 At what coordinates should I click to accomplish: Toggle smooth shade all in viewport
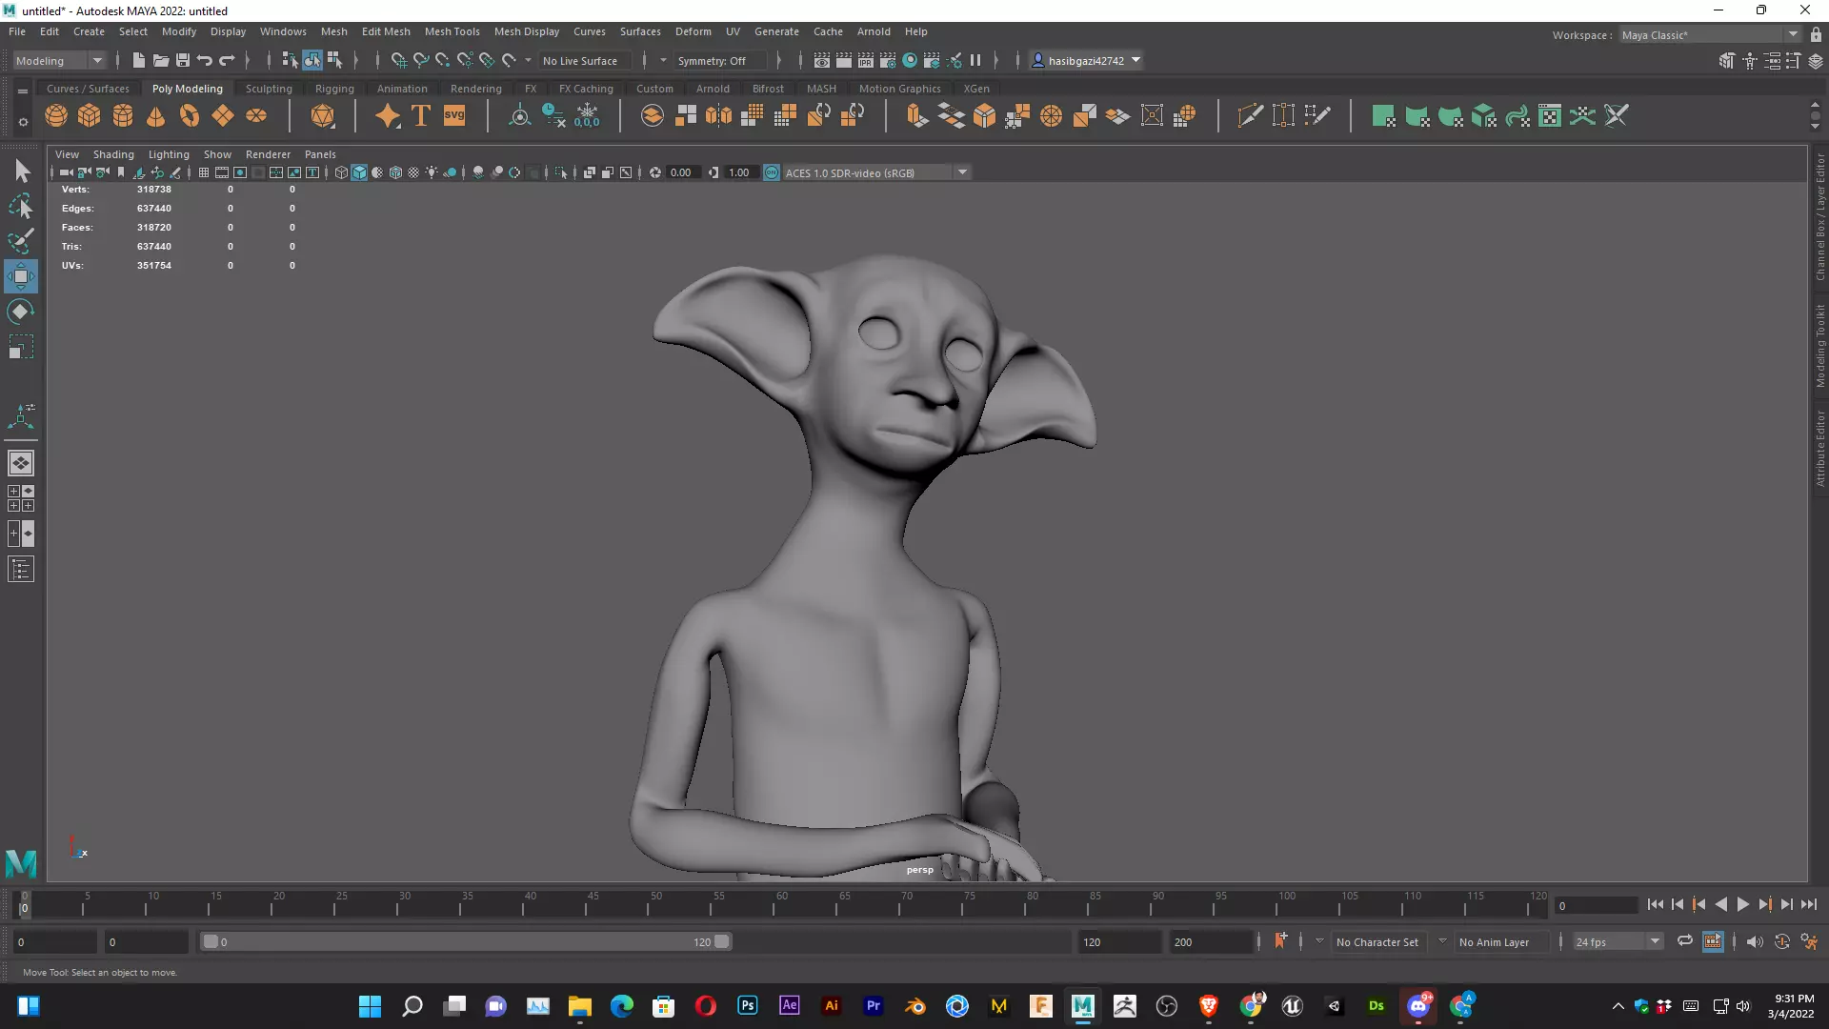(x=359, y=172)
